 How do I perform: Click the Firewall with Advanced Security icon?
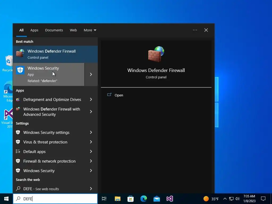18,109
